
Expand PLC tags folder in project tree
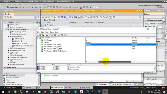[8, 53]
